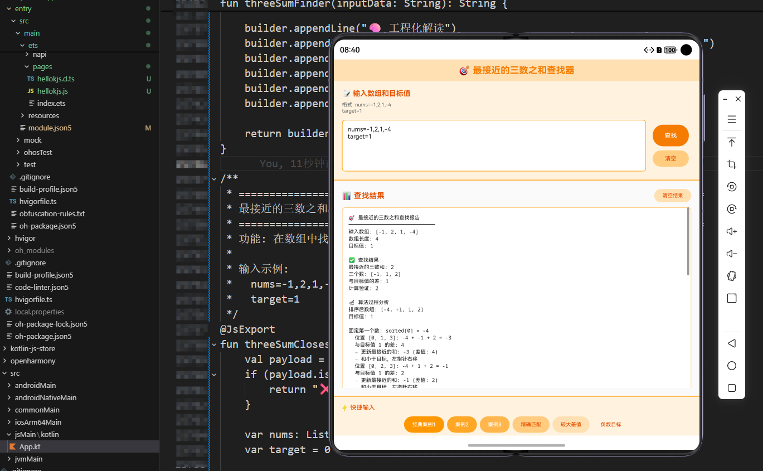Open the iosArm64Main folder

coord(38,422)
